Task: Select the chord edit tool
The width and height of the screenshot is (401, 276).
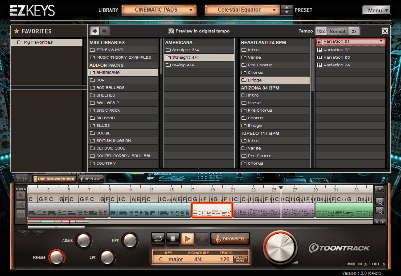Action: point(20,214)
